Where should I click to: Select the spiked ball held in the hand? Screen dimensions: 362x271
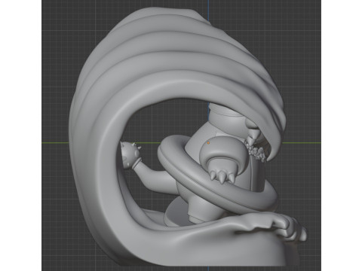click(x=130, y=154)
